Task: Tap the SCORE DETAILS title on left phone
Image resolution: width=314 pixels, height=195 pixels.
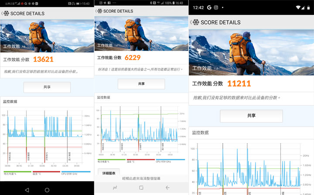Action: 27,13
